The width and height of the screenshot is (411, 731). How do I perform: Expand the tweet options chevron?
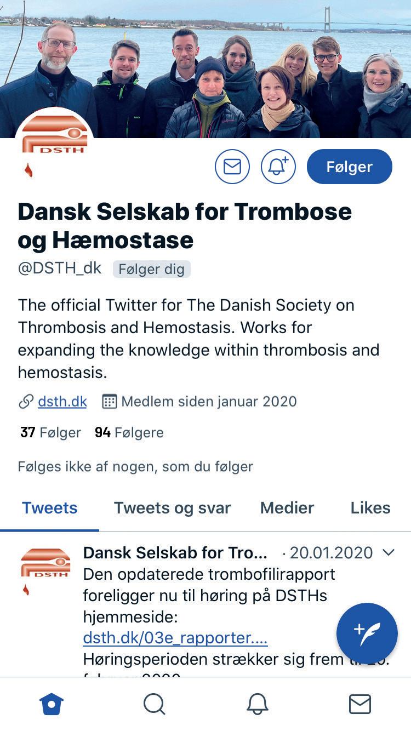coord(389,552)
